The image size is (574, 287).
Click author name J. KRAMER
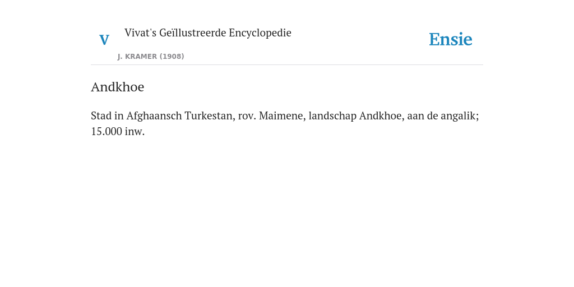(x=137, y=57)
